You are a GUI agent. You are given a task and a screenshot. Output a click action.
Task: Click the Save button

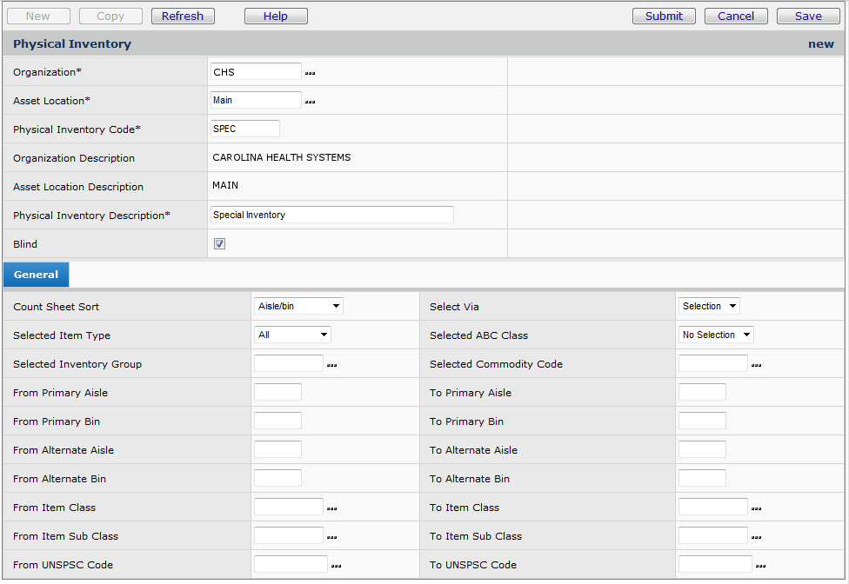tap(807, 16)
